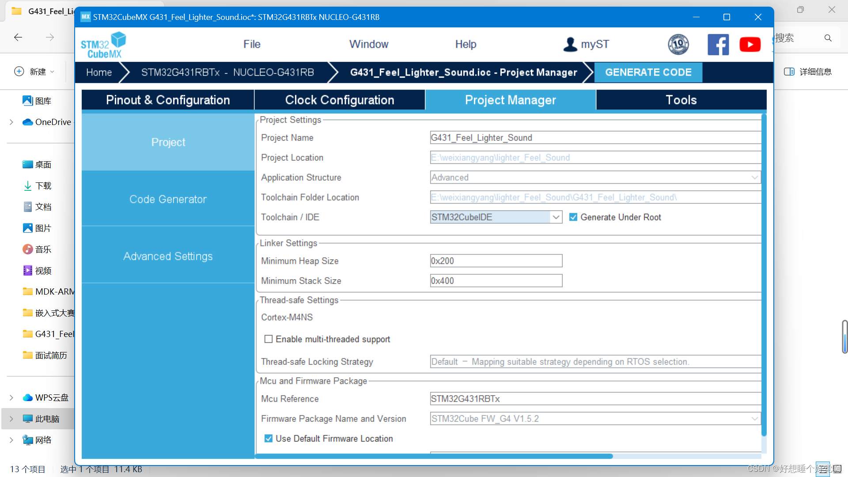Expand 网络 tree node in Explorer
Screen dimensions: 848x477
(11, 440)
